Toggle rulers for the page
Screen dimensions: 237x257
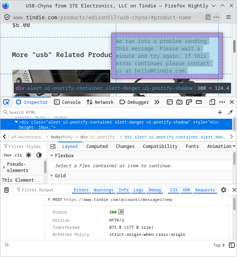(x=189, y=102)
